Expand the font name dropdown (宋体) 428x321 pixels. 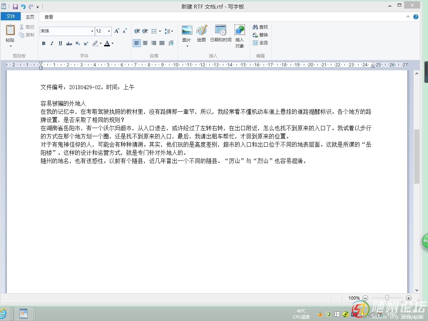tap(92, 31)
